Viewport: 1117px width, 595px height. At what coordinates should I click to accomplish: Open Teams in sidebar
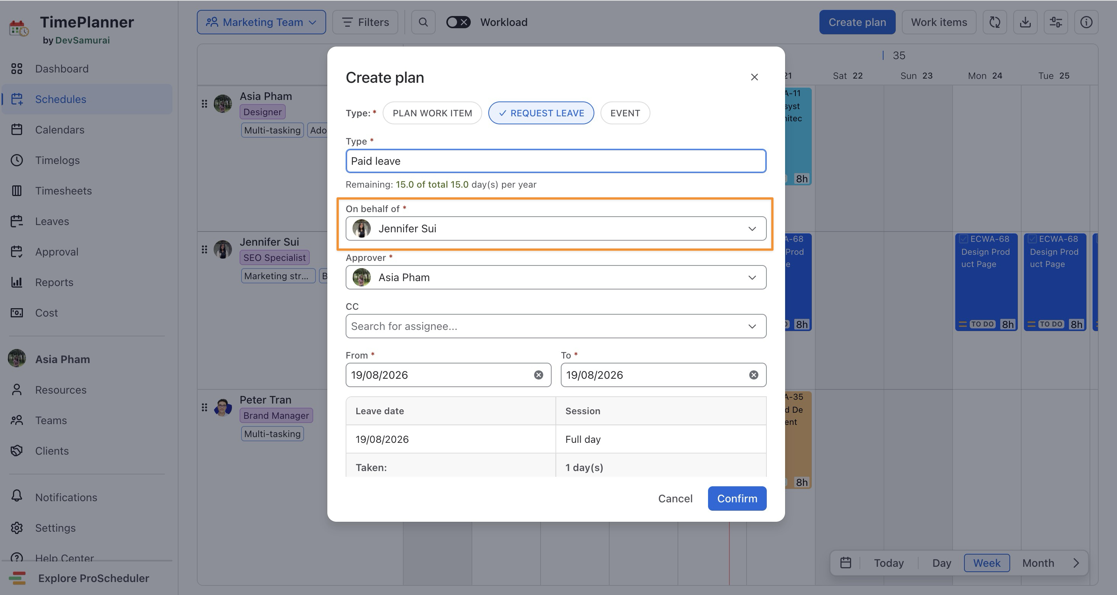[87, 420]
